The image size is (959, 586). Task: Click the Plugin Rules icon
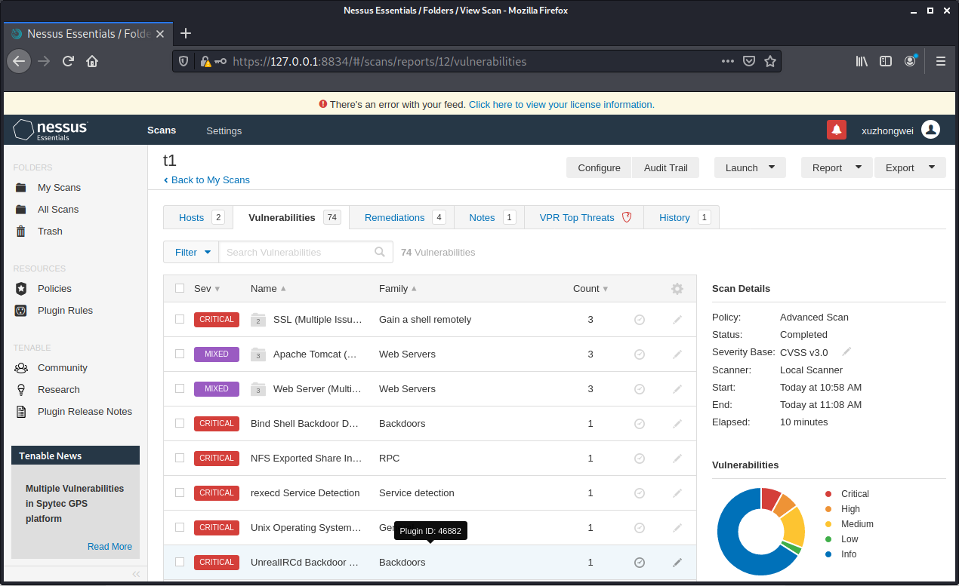pyautogui.click(x=22, y=311)
